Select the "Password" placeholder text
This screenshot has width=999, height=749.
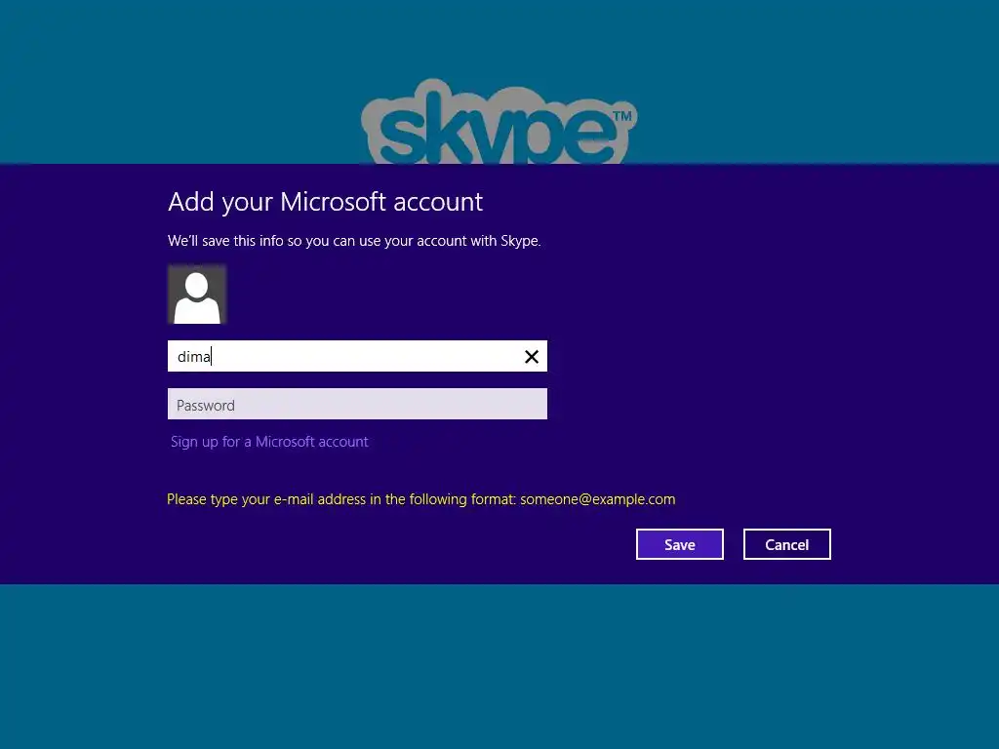[x=206, y=406]
